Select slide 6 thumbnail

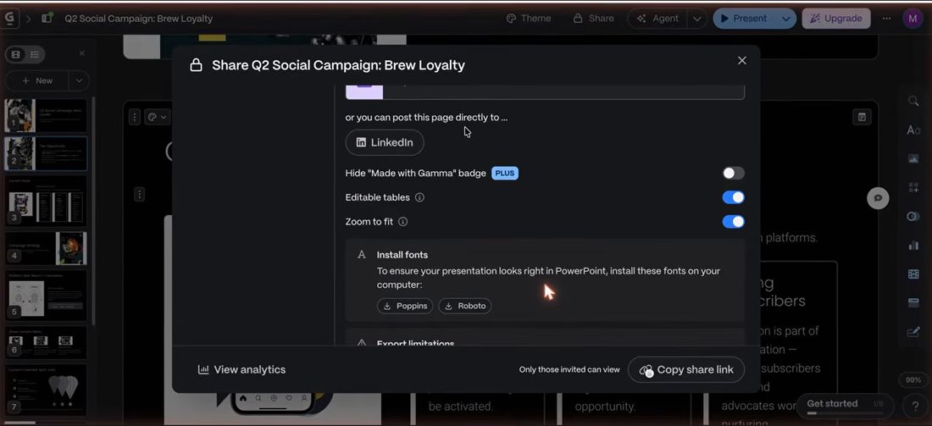46,343
